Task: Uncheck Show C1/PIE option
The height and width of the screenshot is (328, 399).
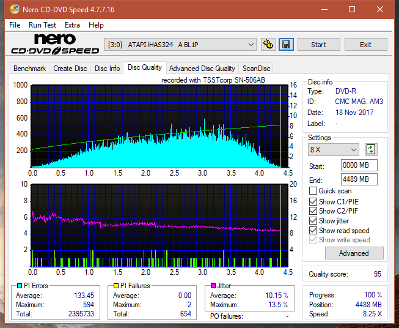Action: pos(313,202)
